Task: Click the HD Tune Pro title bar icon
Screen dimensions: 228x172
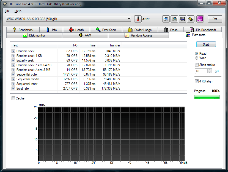Action: (5, 4)
